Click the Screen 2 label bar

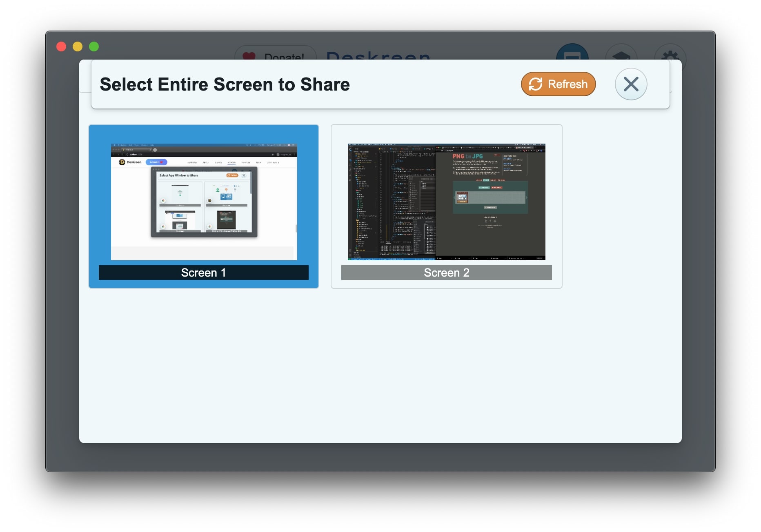tap(446, 273)
